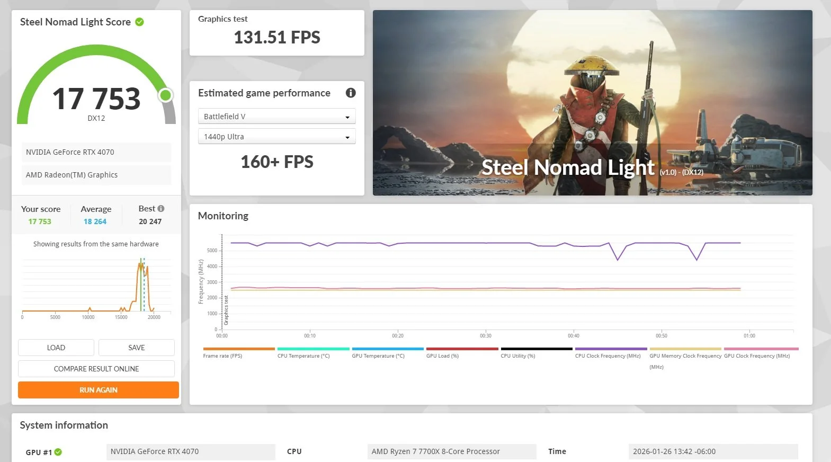Click the Monitoring section heading

point(223,216)
